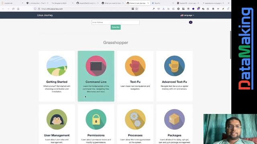The width and height of the screenshot is (257, 144).
Task: Open the Permissions title link
Action: click(x=96, y=135)
